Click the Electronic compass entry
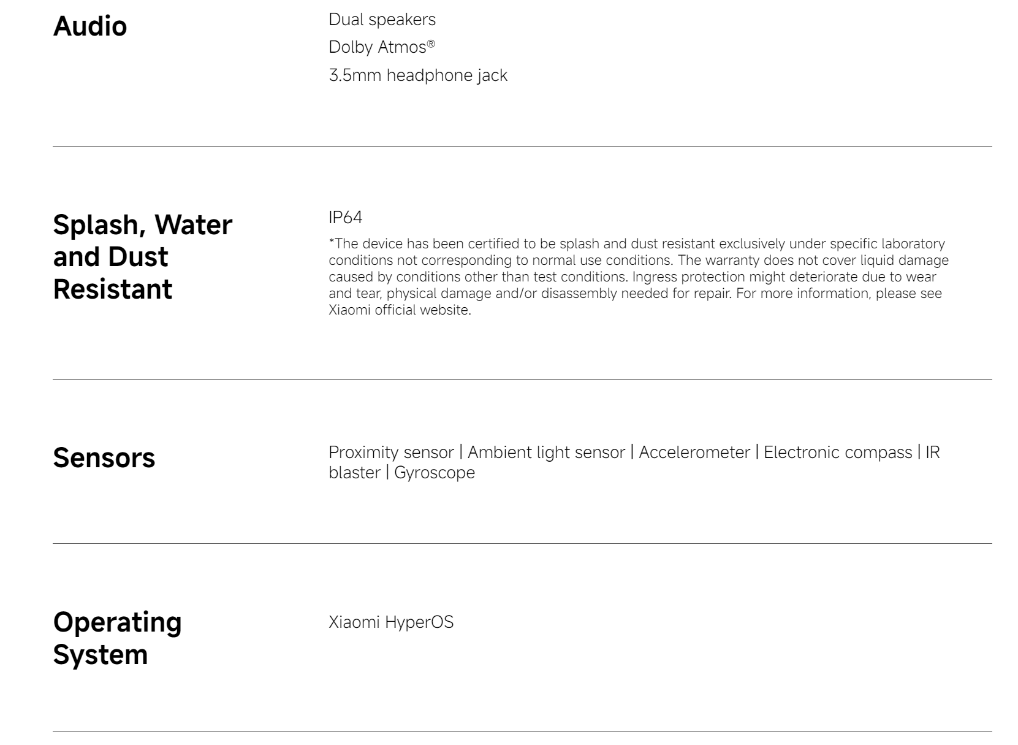 coord(838,453)
